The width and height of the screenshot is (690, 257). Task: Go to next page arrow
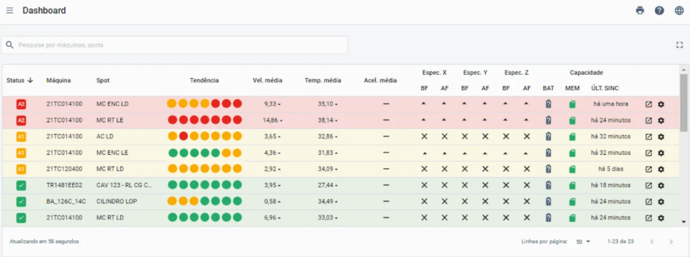[x=671, y=242]
